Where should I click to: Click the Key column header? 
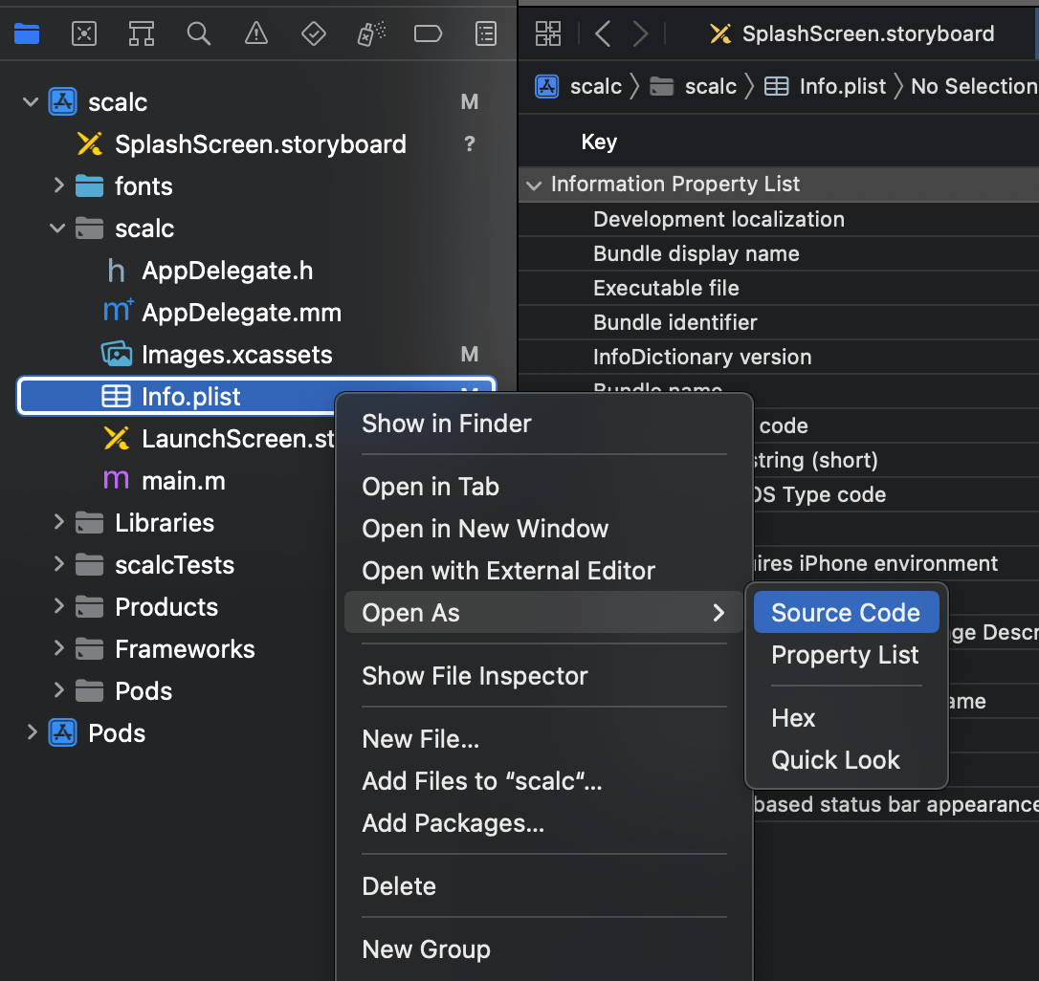point(599,142)
